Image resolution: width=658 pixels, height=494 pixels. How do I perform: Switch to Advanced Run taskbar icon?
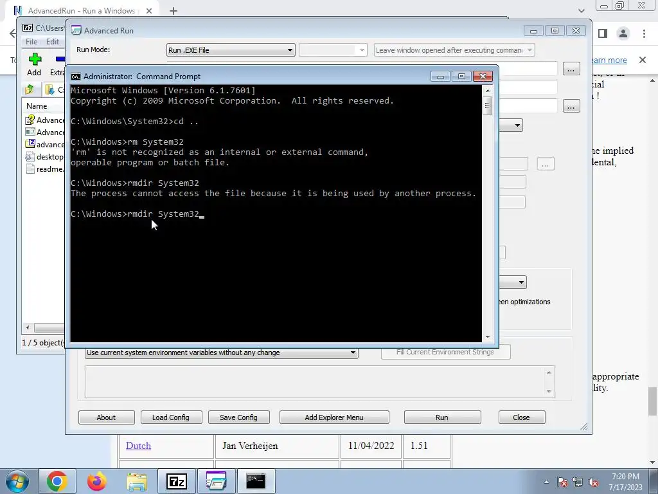click(216, 481)
